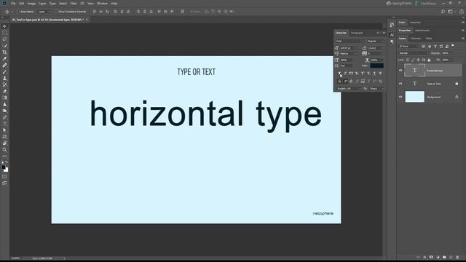Click the Character panel text color swatch
Image resolution: width=466 pixels, height=262 pixels.
(377, 65)
